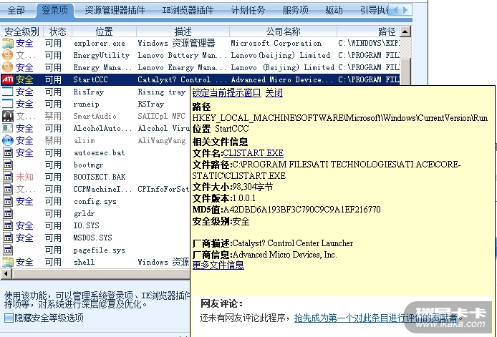
Task: Sort by the 路径 column header
Action: tap(367, 31)
